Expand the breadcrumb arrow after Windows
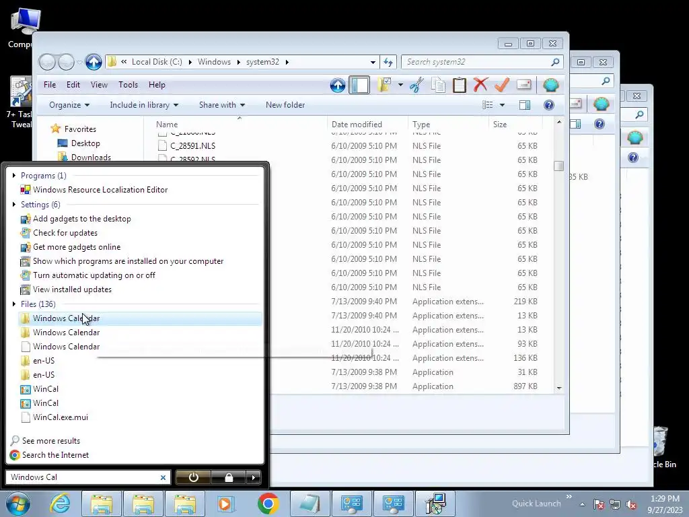 (x=239, y=62)
